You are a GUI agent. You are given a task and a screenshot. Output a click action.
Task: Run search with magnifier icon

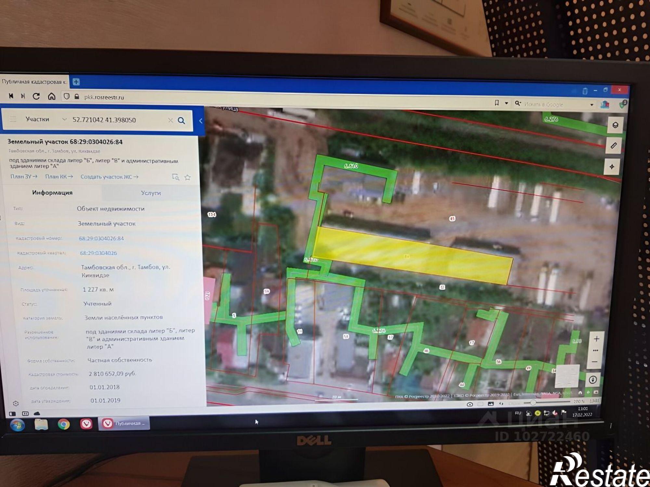pyautogui.click(x=181, y=121)
